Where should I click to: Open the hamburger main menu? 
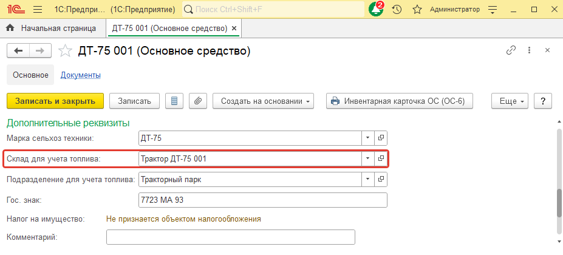pyautogui.click(x=37, y=10)
